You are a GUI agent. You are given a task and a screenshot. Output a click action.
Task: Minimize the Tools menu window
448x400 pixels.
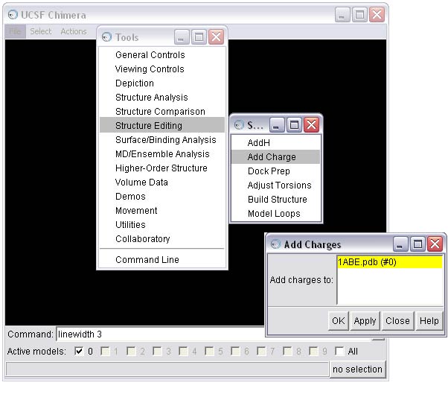[x=182, y=37]
